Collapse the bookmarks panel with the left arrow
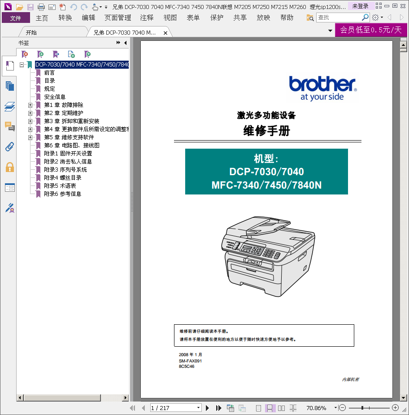Viewport: 409px width, 415px height. [x=126, y=43]
